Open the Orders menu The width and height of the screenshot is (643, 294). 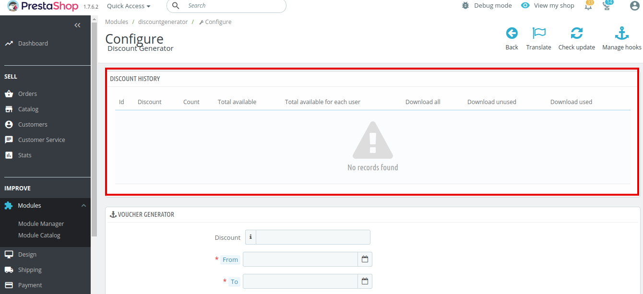click(27, 94)
